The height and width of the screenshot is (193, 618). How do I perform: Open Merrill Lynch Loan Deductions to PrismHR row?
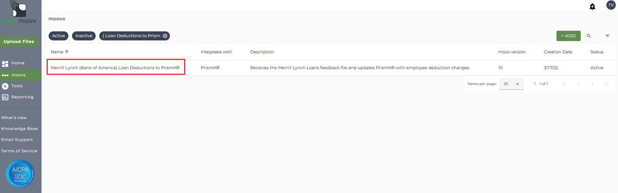pyautogui.click(x=115, y=68)
